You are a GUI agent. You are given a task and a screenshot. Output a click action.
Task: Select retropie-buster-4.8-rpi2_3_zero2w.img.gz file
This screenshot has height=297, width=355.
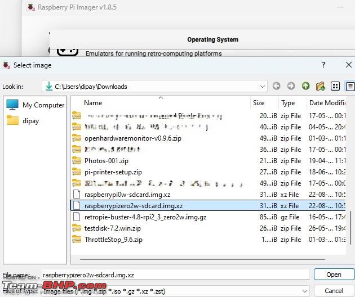pos(145,217)
